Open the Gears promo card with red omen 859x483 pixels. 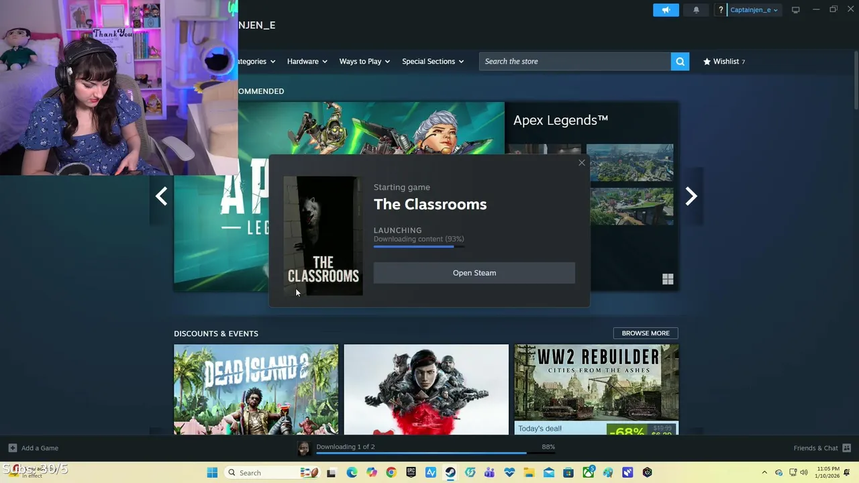pos(426,389)
